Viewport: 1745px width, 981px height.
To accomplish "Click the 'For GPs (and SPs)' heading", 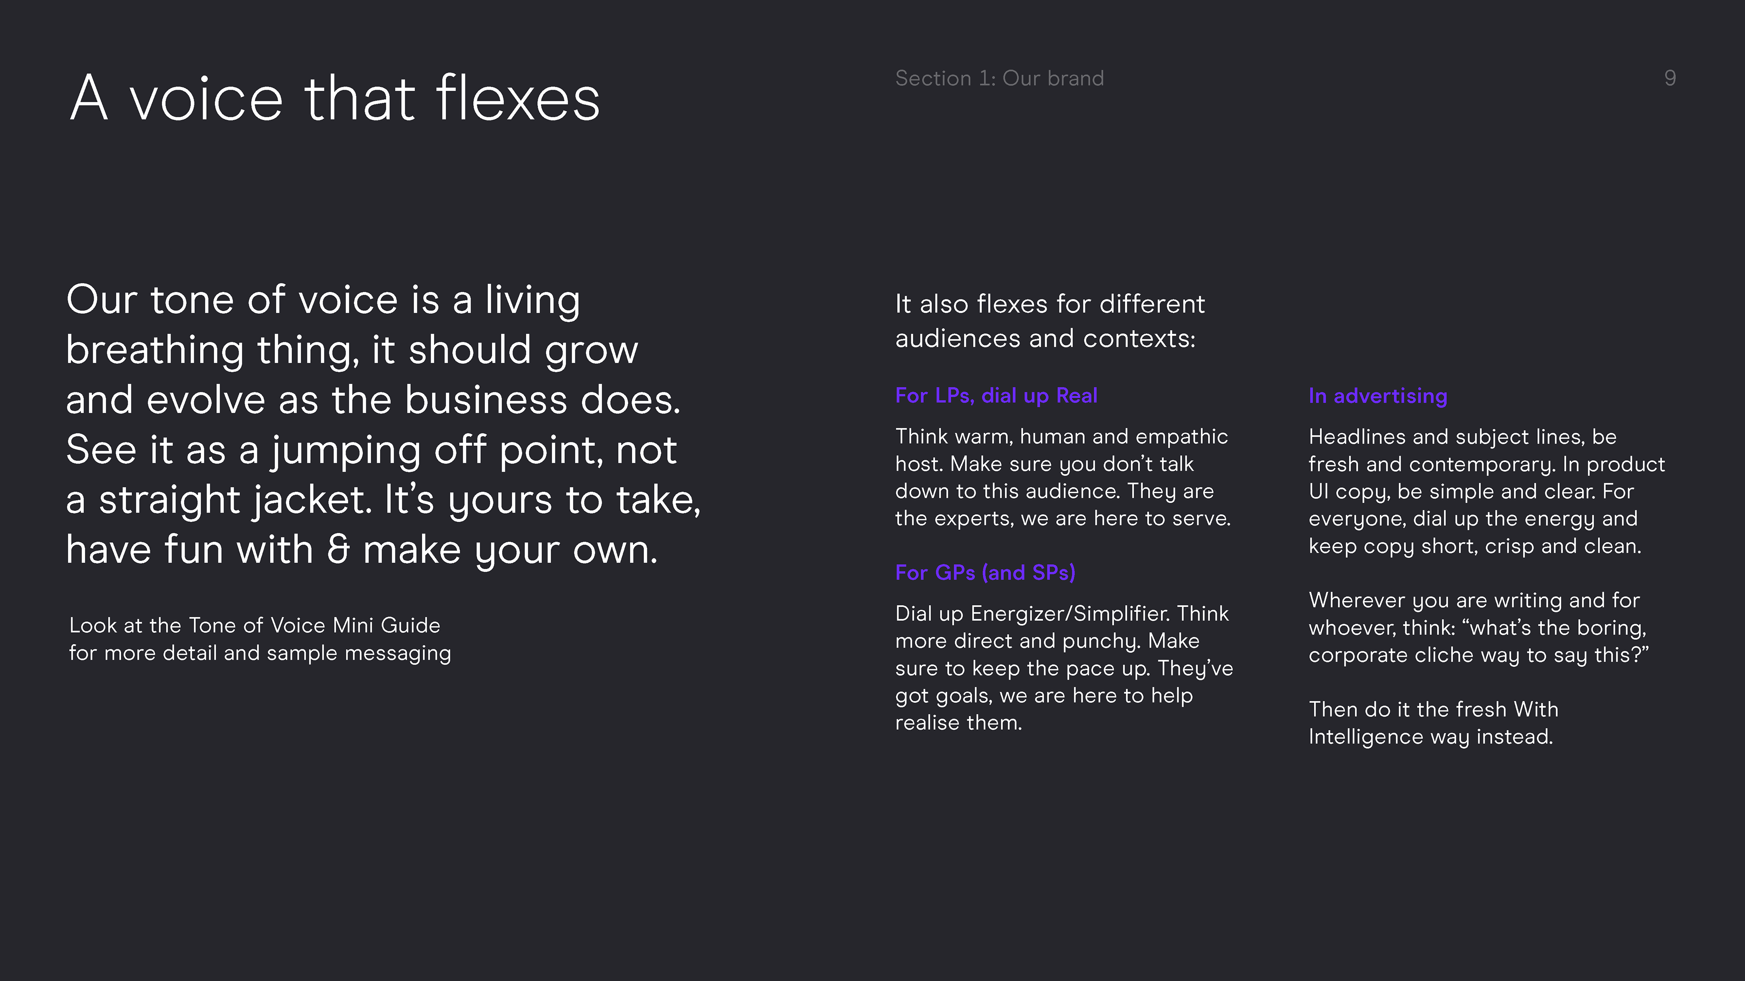I will point(985,573).
